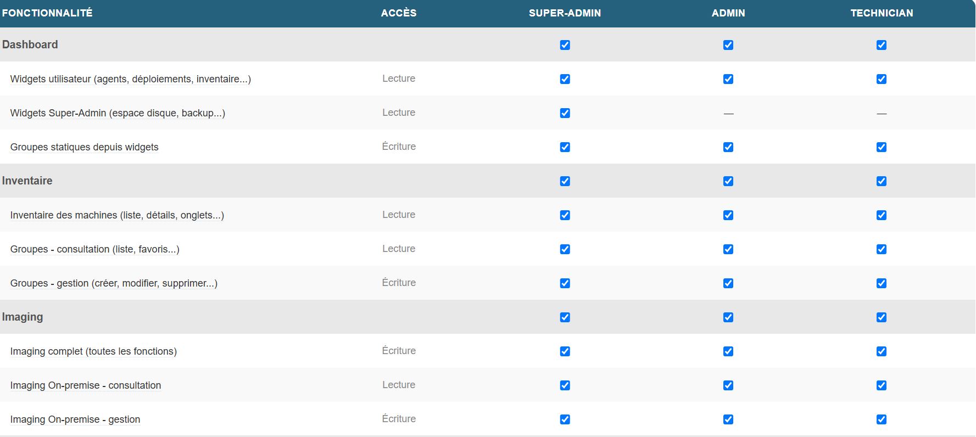Click Imaging On-premise - gestion label
Image resolution: width=976 pixels, height=437 pixels.
click(75, 419)
